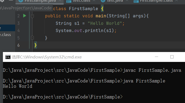Place the cursor on the FirstSample class name in the editor
Viewport: 185px width, 103px height.
pyautogui.click(x=83, y=9)
